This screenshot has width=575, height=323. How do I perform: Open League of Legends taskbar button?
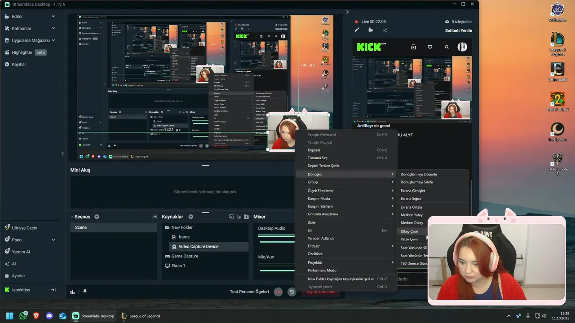[x=141, y=316]
